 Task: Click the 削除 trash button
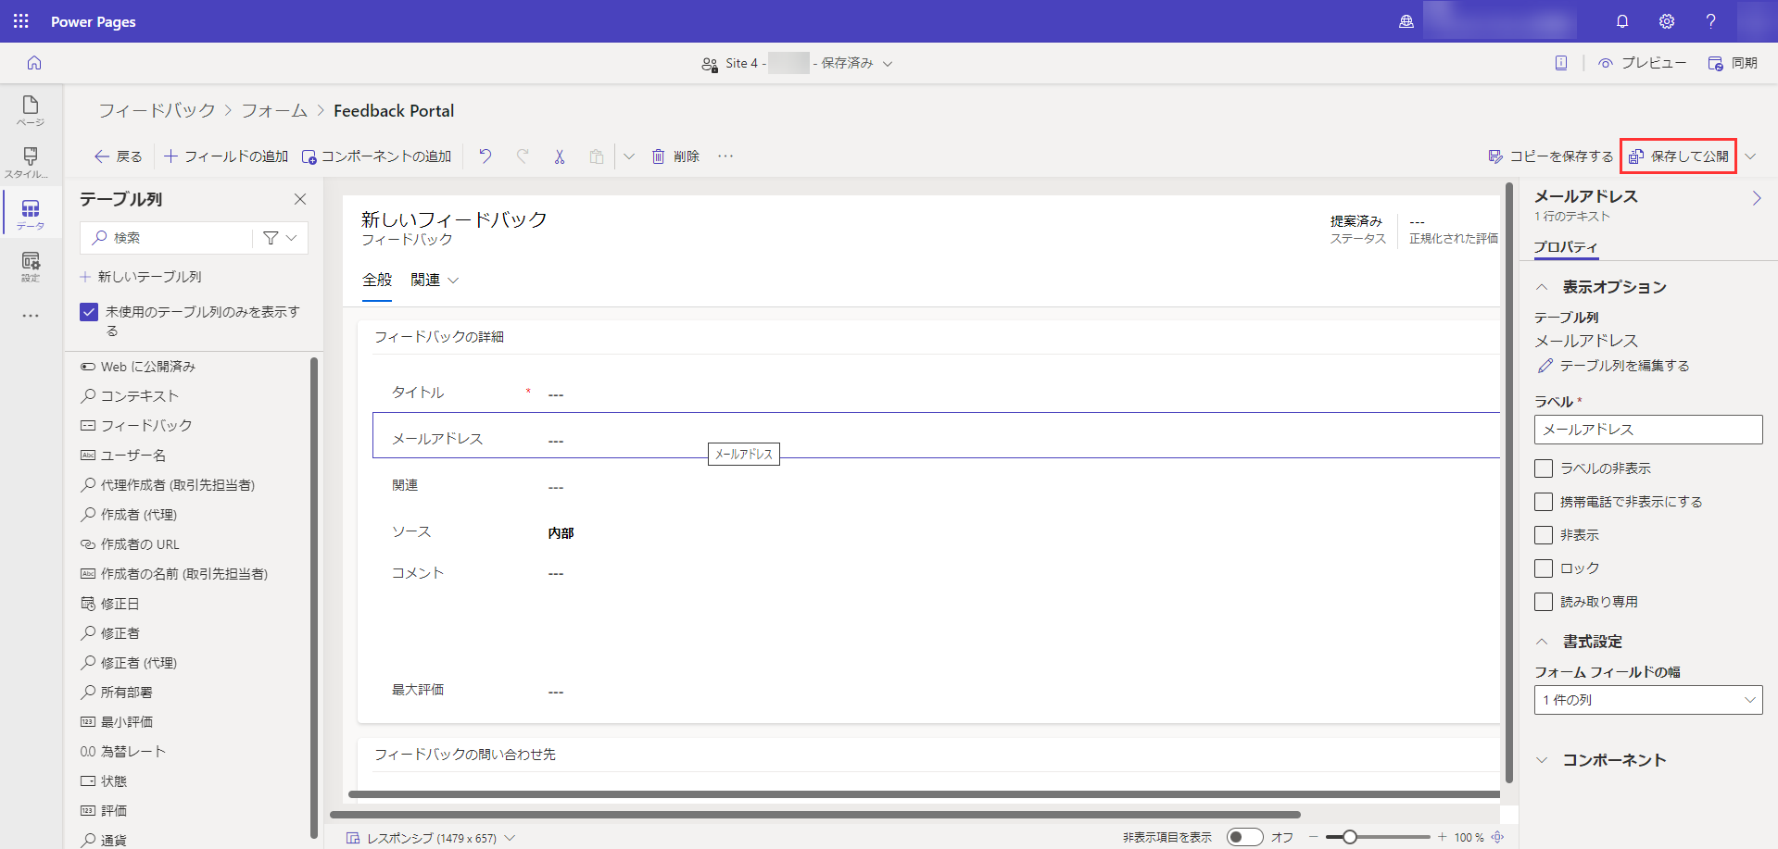pos(675,156)
